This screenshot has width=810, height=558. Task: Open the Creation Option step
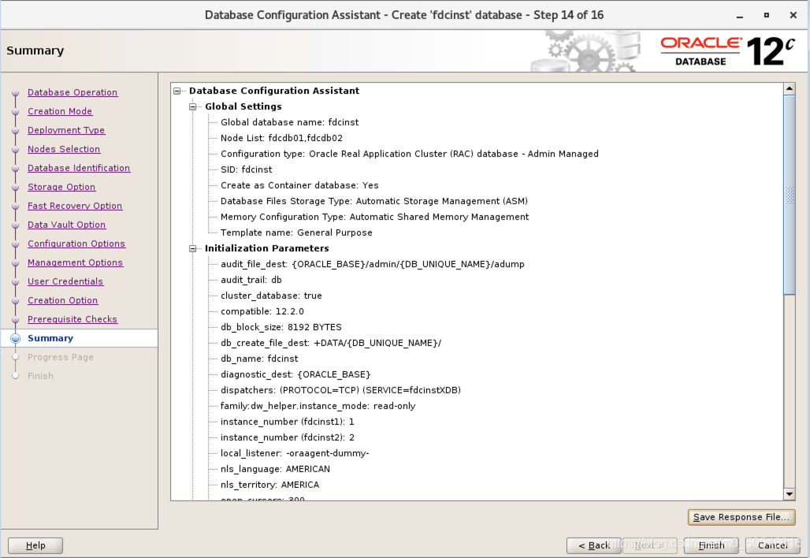coord(62,301)
